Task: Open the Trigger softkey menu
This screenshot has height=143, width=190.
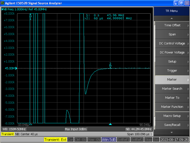Action: click(x=172, y=71)
